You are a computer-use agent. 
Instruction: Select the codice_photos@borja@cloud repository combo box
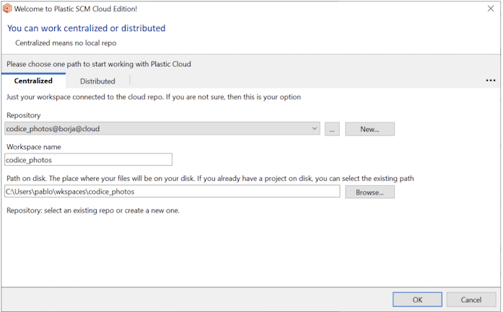tap(157, 129)
